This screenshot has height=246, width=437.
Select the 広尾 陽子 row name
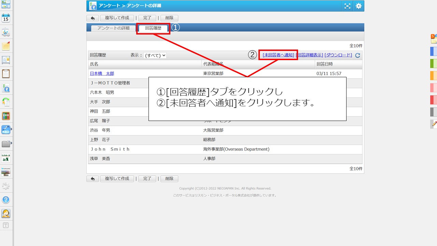pos(100,121)
